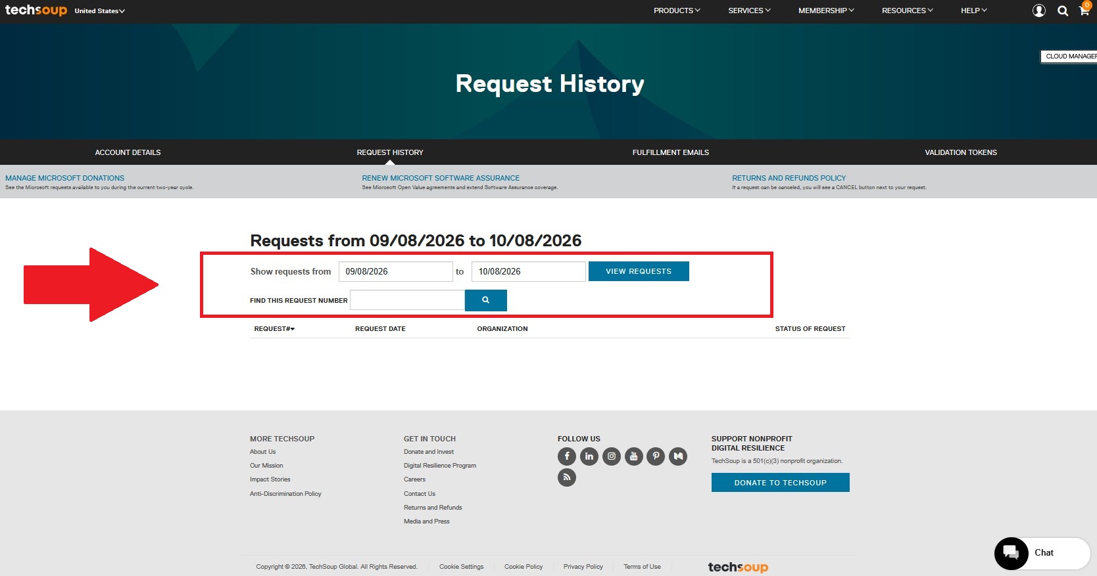Click Donate to TechSoup button
The image size is (1097, 576).
click(x=781, y=483)
